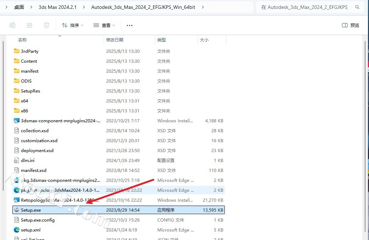369x240 pixels.
Task: Expand chevron after 3ds Max 2024.2.1
Action: [x=84, y=7]
